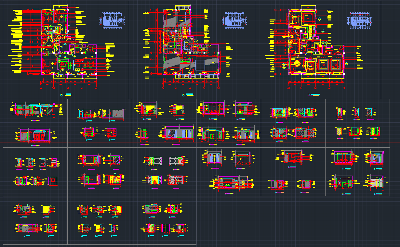Screen dimensions: 400x247
Task: Select the blue outlined square in middle plan
Action: (x=200, y=65)
